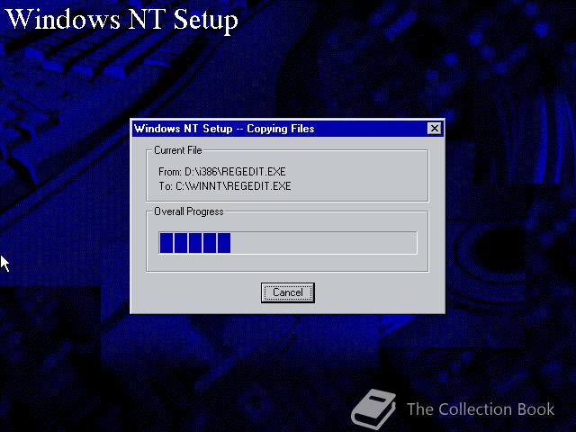Click the Overall Progress bar

coord(288,243)
